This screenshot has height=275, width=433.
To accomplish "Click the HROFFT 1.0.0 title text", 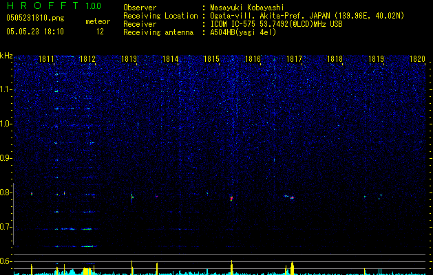I will pos(54,5).
